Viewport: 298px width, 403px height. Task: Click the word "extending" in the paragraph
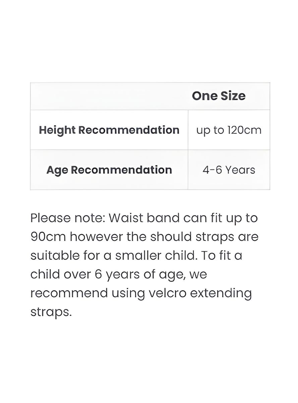pyautogui.click(x=221, y=293)
